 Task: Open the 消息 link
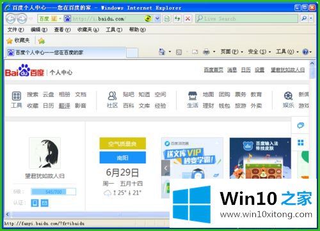pyautogui.click(x=232, y=70)
